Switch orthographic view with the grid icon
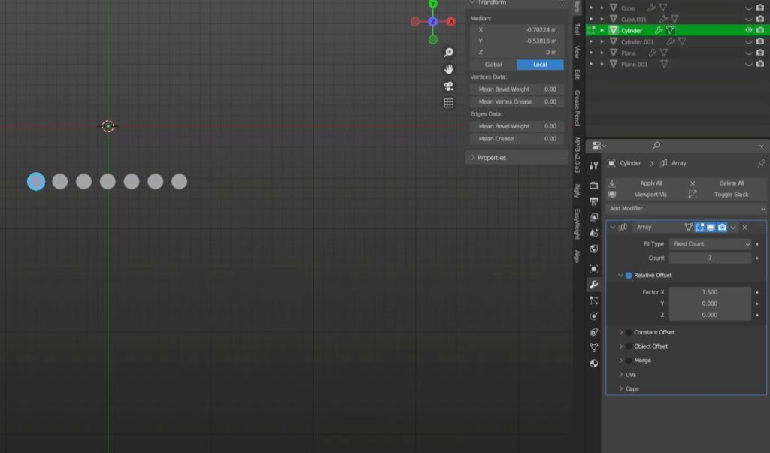 [x=449, y=104]
